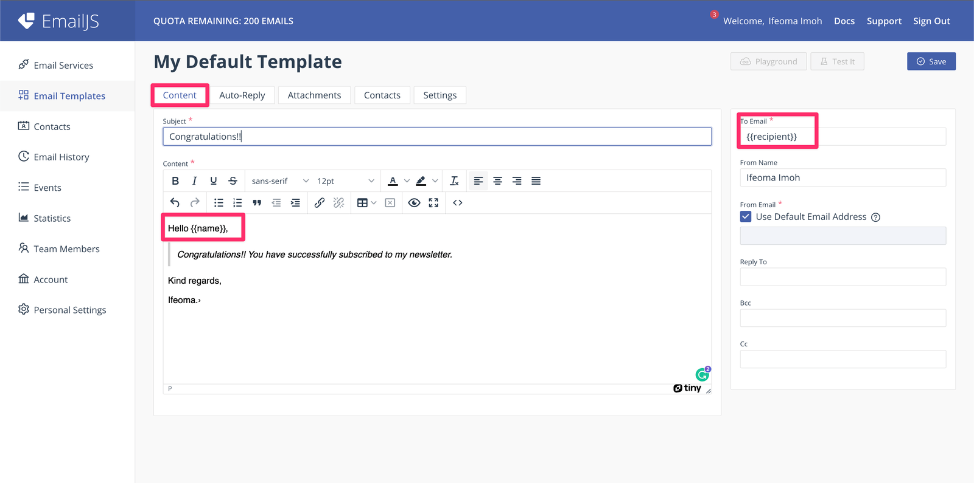Align text center
Screen dimensions: 974x483
click(497, 181)
